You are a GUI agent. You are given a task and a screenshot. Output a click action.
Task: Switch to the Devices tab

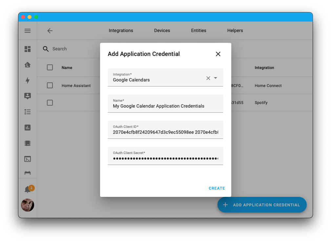(x=162, y=30)
